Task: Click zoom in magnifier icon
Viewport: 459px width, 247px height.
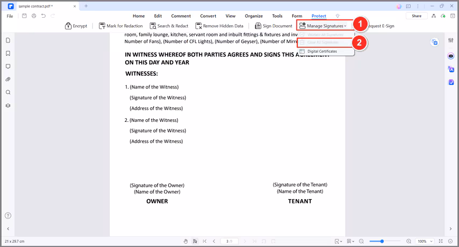Action: 408,241
